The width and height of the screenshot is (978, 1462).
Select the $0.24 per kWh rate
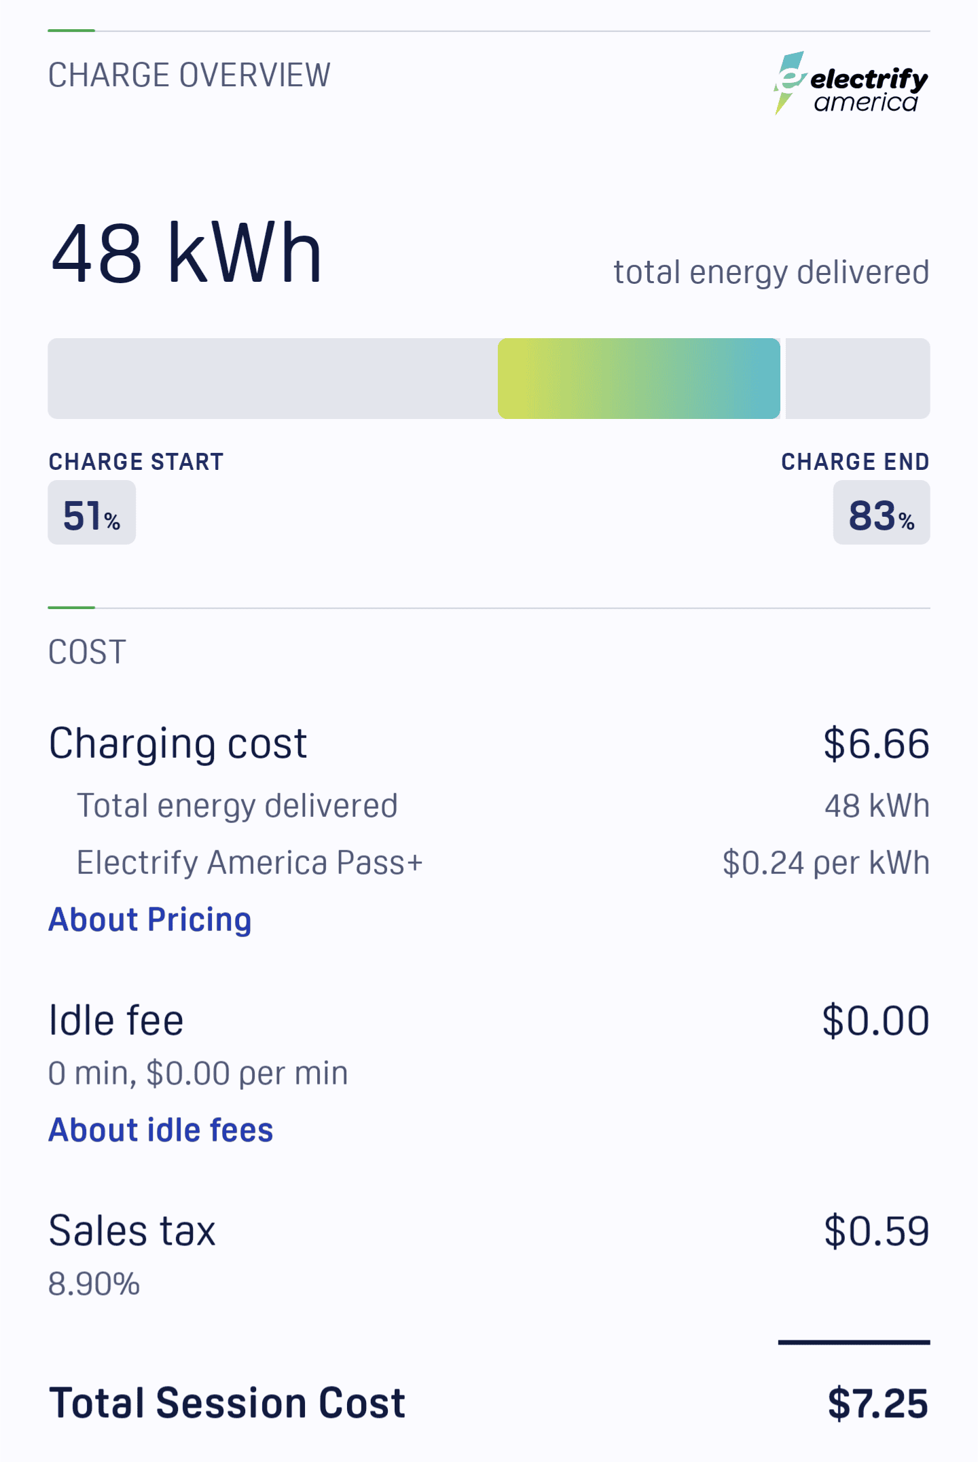[826, 863]
